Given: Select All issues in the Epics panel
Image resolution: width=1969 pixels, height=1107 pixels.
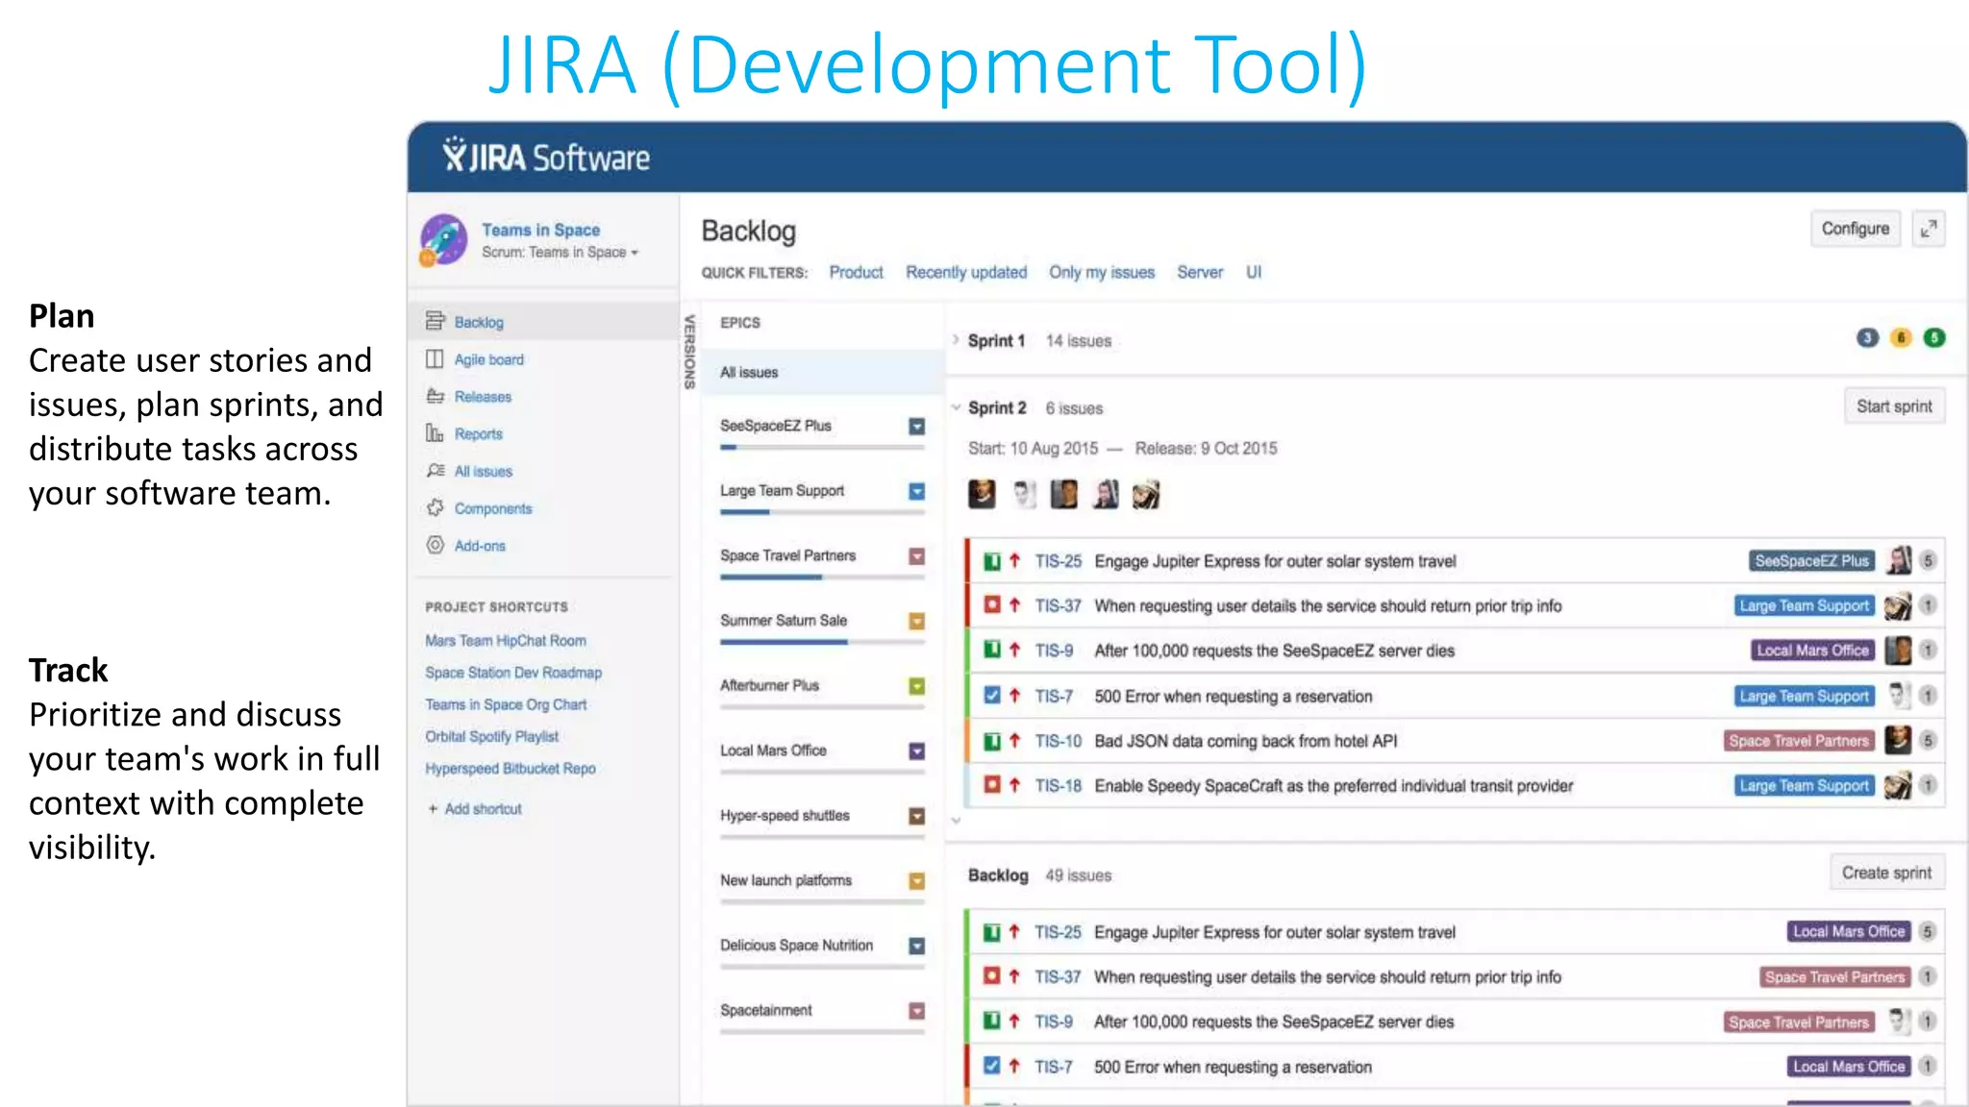Looking at the screenshot, I should (823, 372).
